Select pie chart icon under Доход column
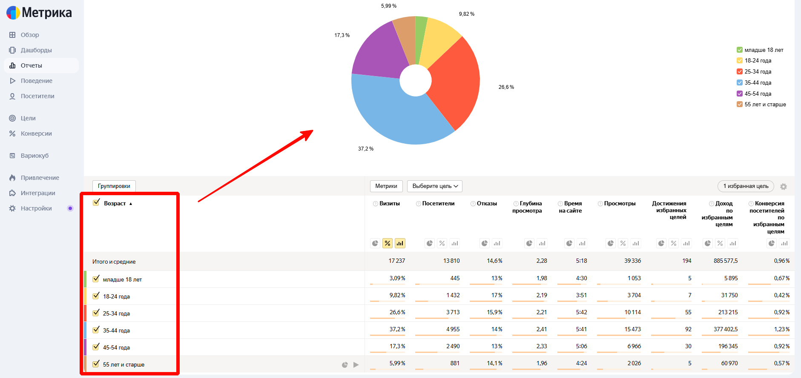The image size is (801, 378). [x=708, y=243]
